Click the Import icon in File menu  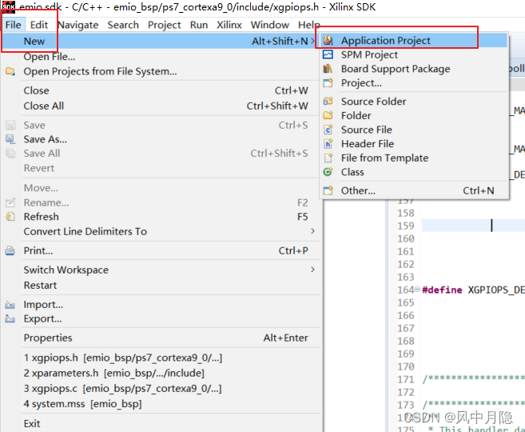click(x=10, y=304)
